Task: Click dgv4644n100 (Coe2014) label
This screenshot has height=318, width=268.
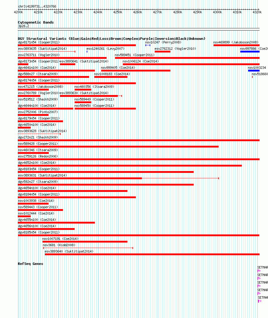Action: (37, 106)
